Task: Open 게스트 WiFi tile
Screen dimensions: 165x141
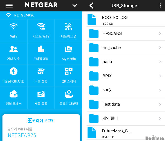Action: (41, 30)
